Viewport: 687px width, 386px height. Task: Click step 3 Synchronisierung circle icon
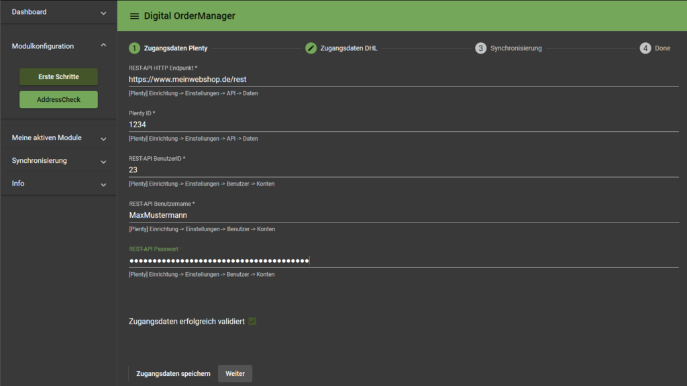[480, 48]
